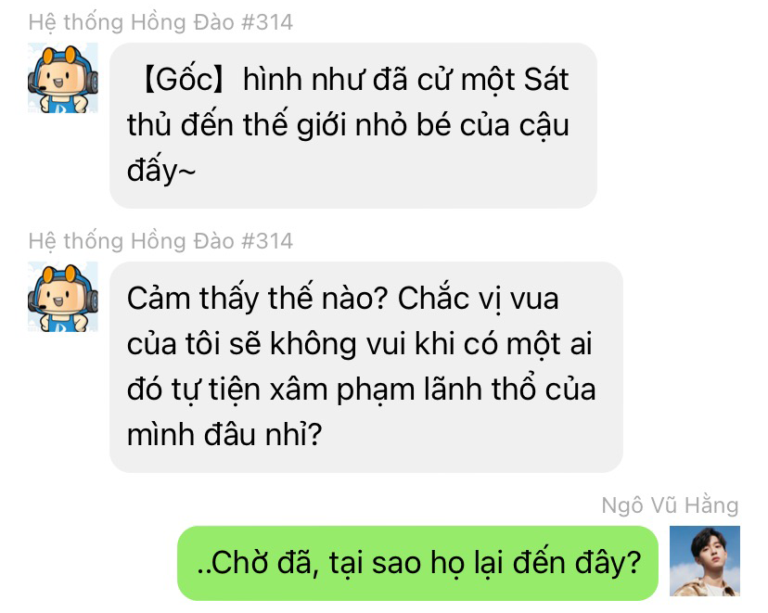768x613 pixels.
Task: Open the robot avatar beside the 【Gốc】 message
Action: pyautogui.click(x=63, y=78)
